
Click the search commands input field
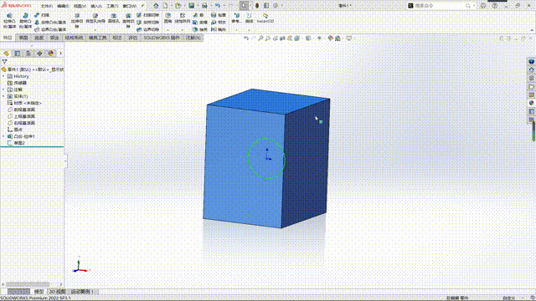point(440,6)
